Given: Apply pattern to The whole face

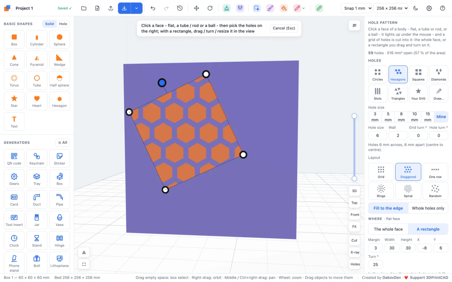Looking at the screenshot, I should pyautogui.click(x=388, y=229).
